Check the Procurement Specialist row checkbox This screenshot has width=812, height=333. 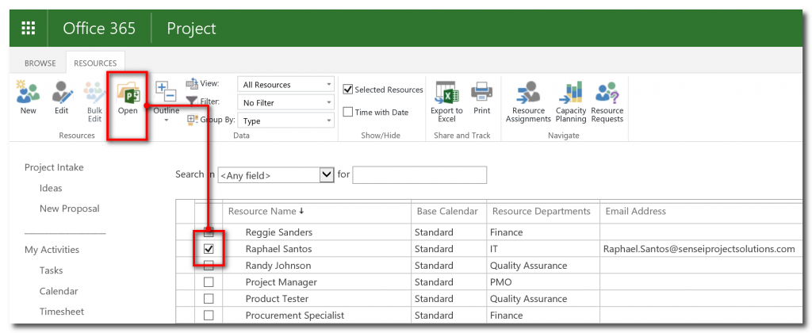pyautogui.click(x=209, y=316)
